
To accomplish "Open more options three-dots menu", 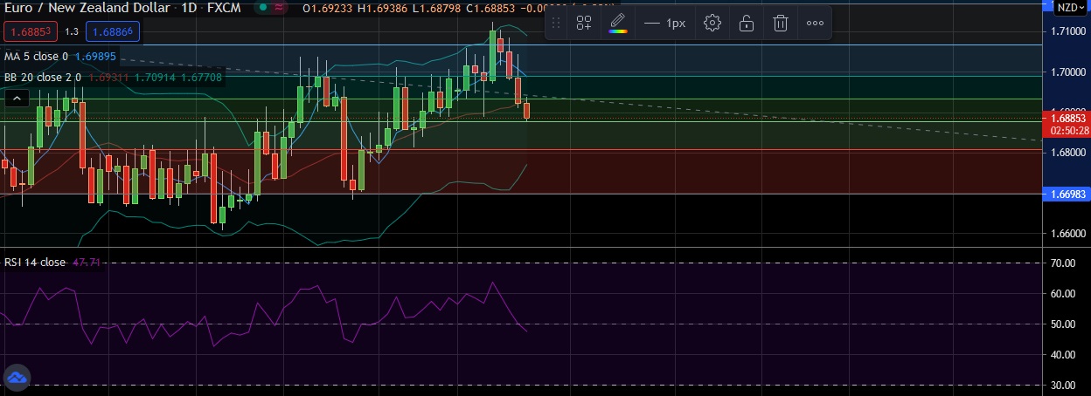I will [x=815, y=24].
